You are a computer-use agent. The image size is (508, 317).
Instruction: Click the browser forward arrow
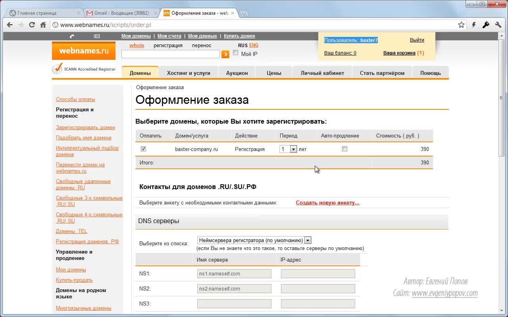(21, 25)
